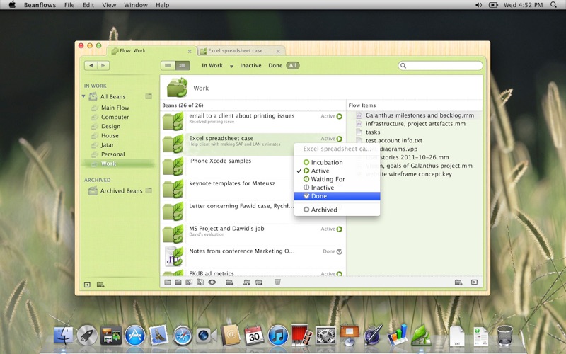Open the In Work filter dropdown arrow
Screen dimensions: 566x354
pos(231,66)
